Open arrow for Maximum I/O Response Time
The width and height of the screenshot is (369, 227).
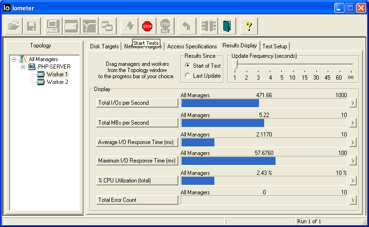click(x=352, y=161)
